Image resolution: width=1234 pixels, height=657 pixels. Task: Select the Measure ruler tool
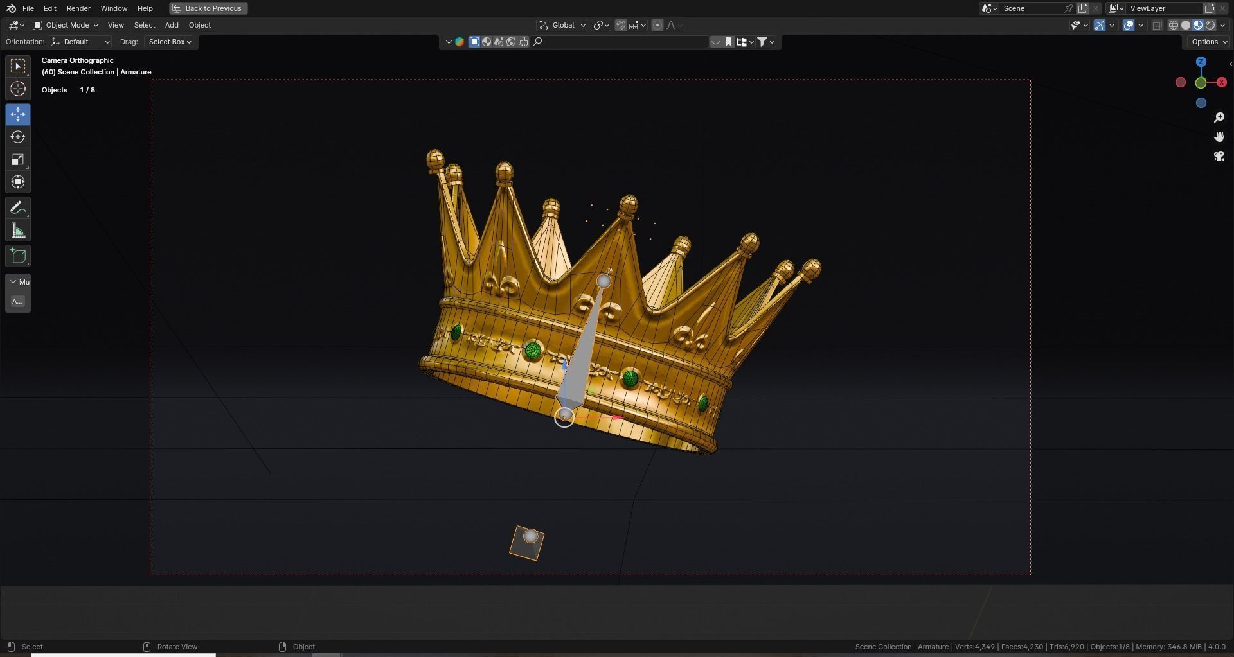(x=18, y=231)
